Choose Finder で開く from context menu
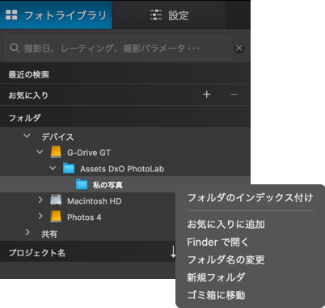This screenshot has height=308, width=325. tap(217, 242)
